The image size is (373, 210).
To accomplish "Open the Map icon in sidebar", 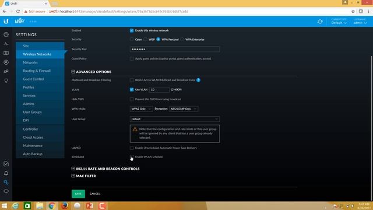I will [x=6, y=53].
